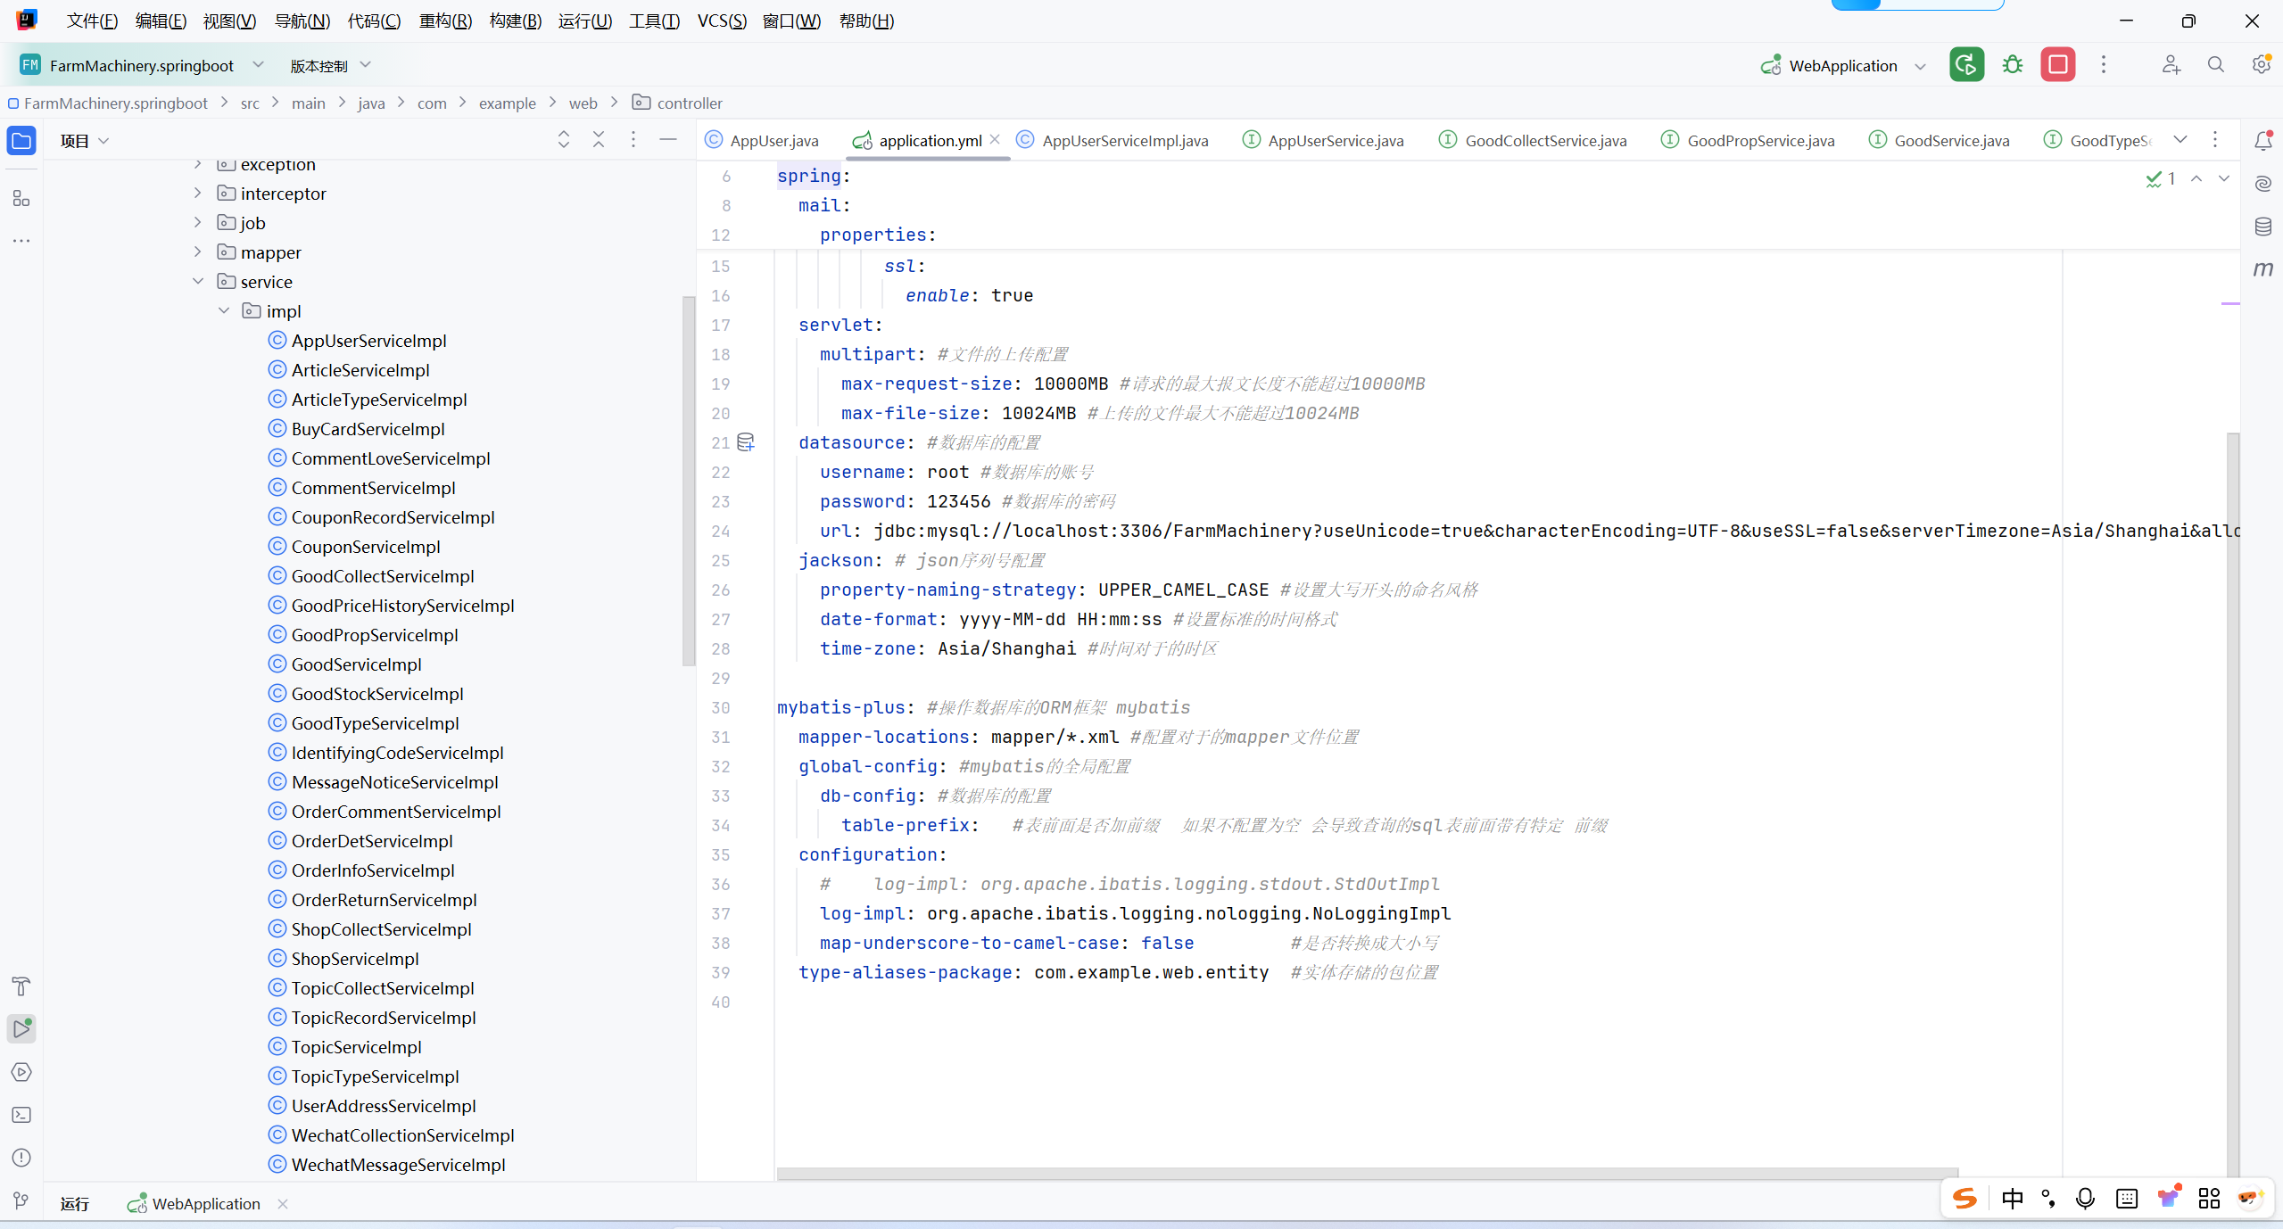Image resolution: width=2283 pixels, height=1229 pixels.
Task: Open the Terminal tool window
Action: point(21,1115)
